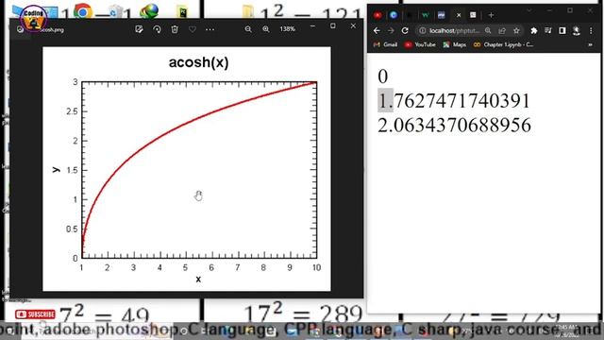Open the Chrome Extensions puzzle icon
Image resolution: width=604 pixels, height=340 pixels.
pos(534,30)
